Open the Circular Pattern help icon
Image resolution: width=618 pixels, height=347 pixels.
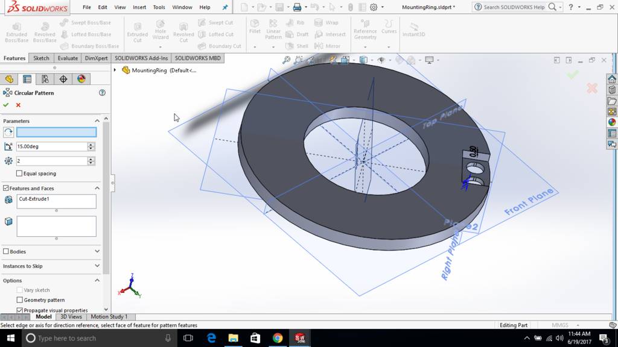click(x=102, y=93)
